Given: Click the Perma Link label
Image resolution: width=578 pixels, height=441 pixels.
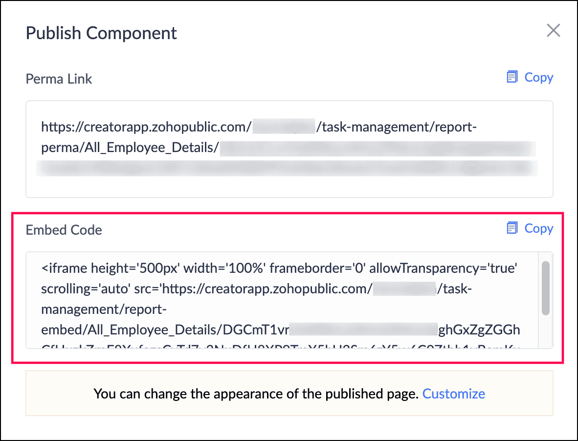Looking at the screenshot, I should click(59, 79).
